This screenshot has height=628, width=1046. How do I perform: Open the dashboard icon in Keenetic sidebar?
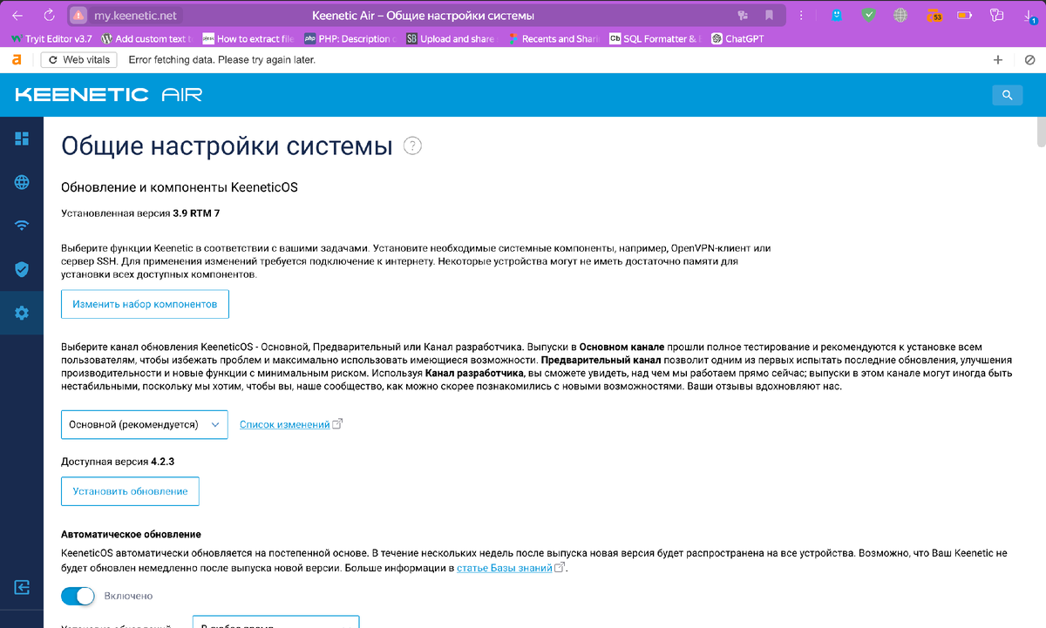pyautogui.click(x=22, y=138)
